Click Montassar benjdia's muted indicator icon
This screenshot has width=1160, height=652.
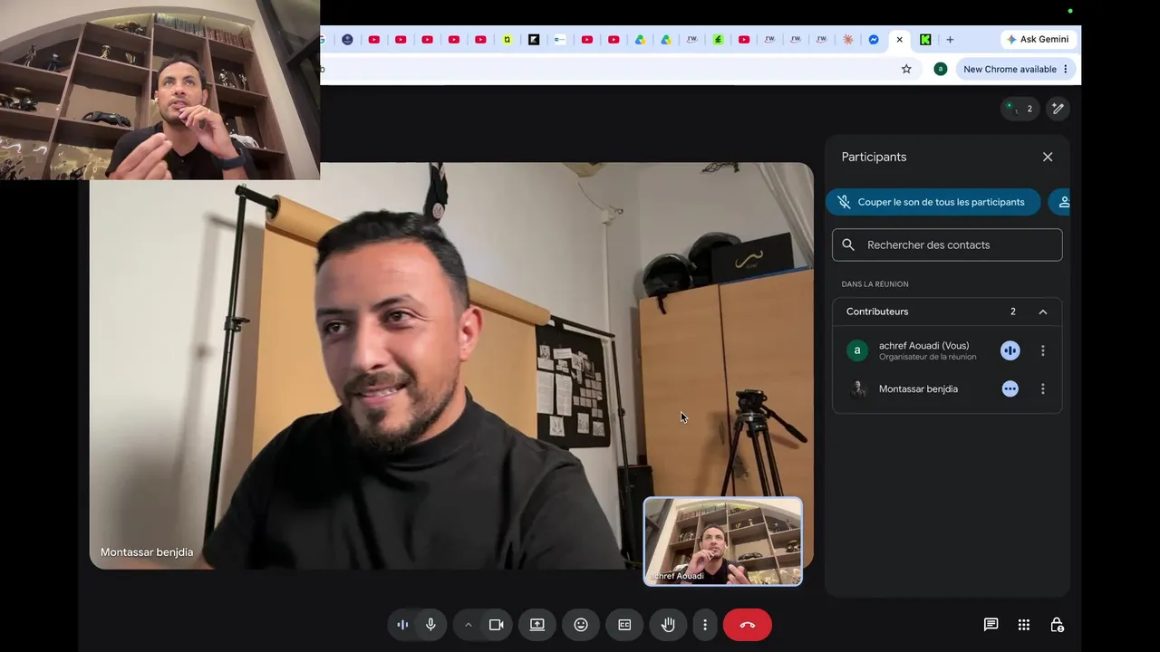(1010, 388)
